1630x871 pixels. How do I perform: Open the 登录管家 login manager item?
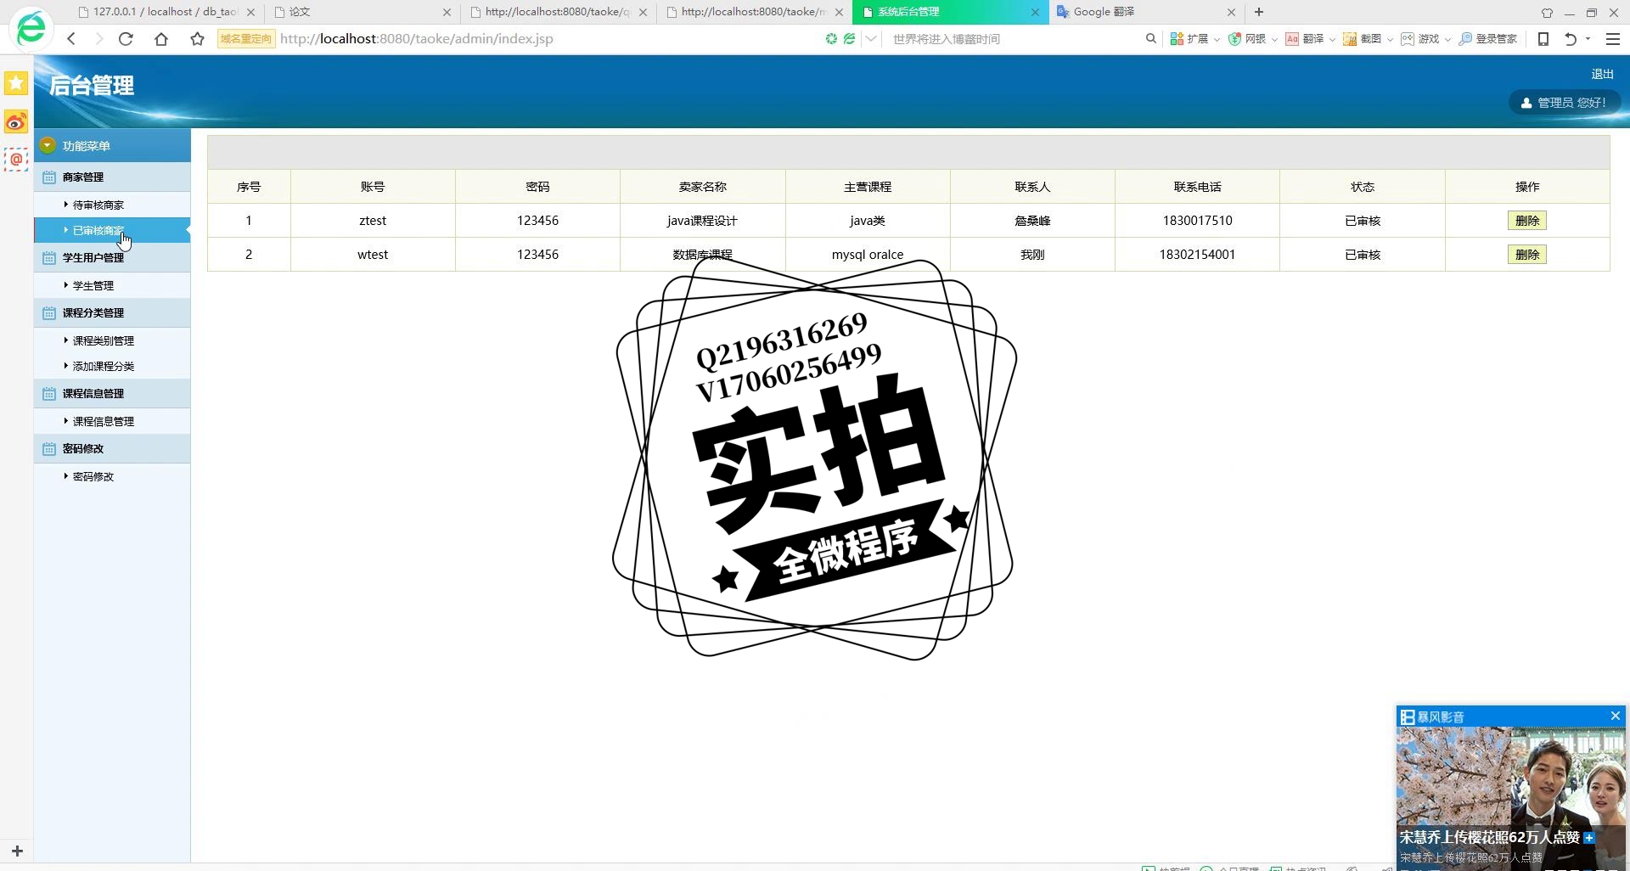pyautogui.click(x=1488, y=39)
